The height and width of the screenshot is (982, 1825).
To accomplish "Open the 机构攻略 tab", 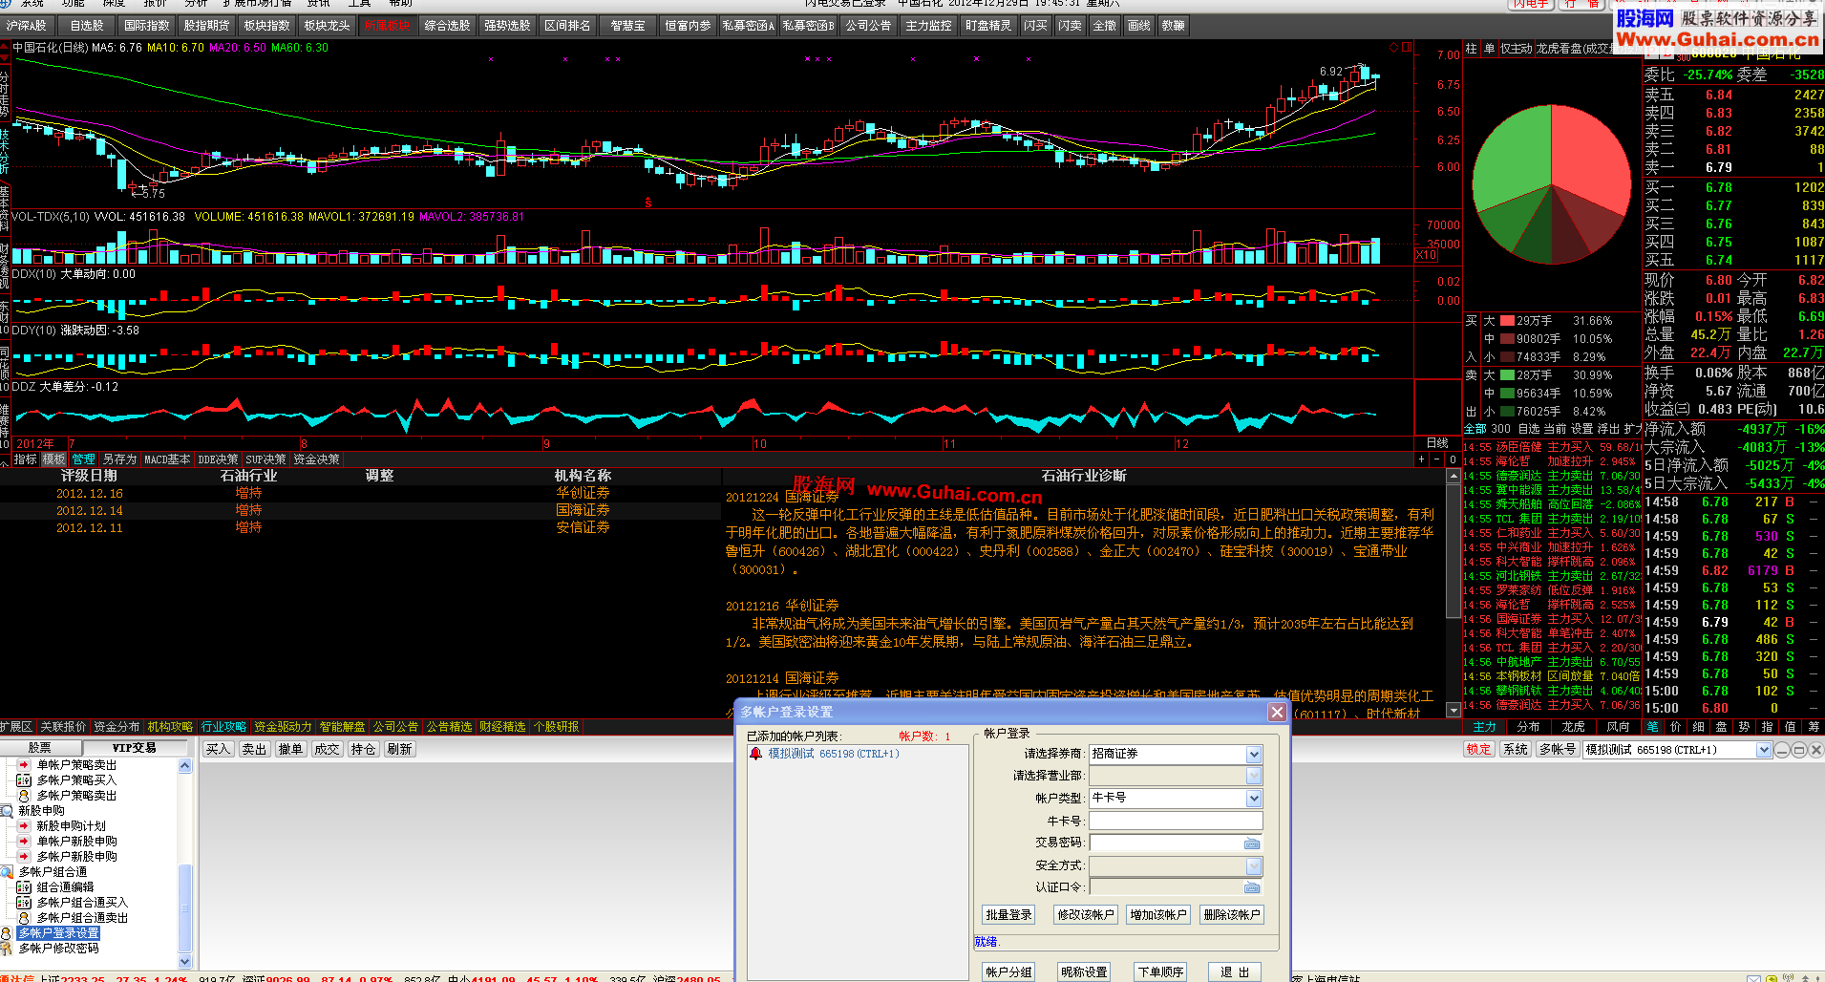I will tap(170, 727).
